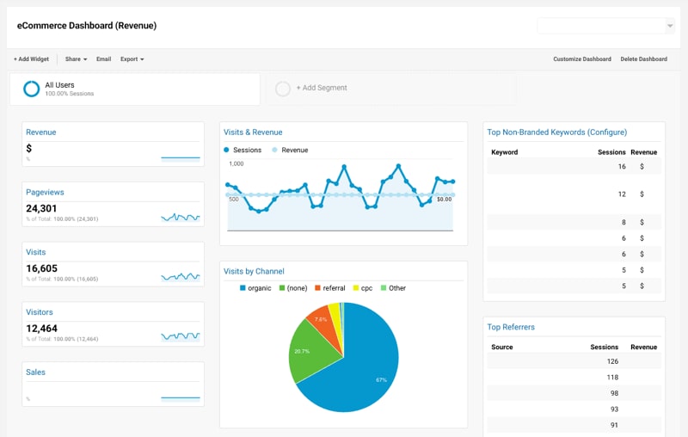Select the keyword row with 16 sessions
The width and height of the screenshot is (688, 437).
pos(574,166)
